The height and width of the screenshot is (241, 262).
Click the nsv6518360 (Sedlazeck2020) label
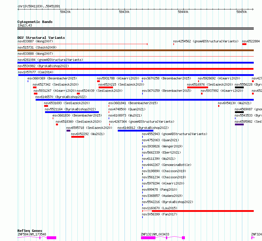click(79, 122)
